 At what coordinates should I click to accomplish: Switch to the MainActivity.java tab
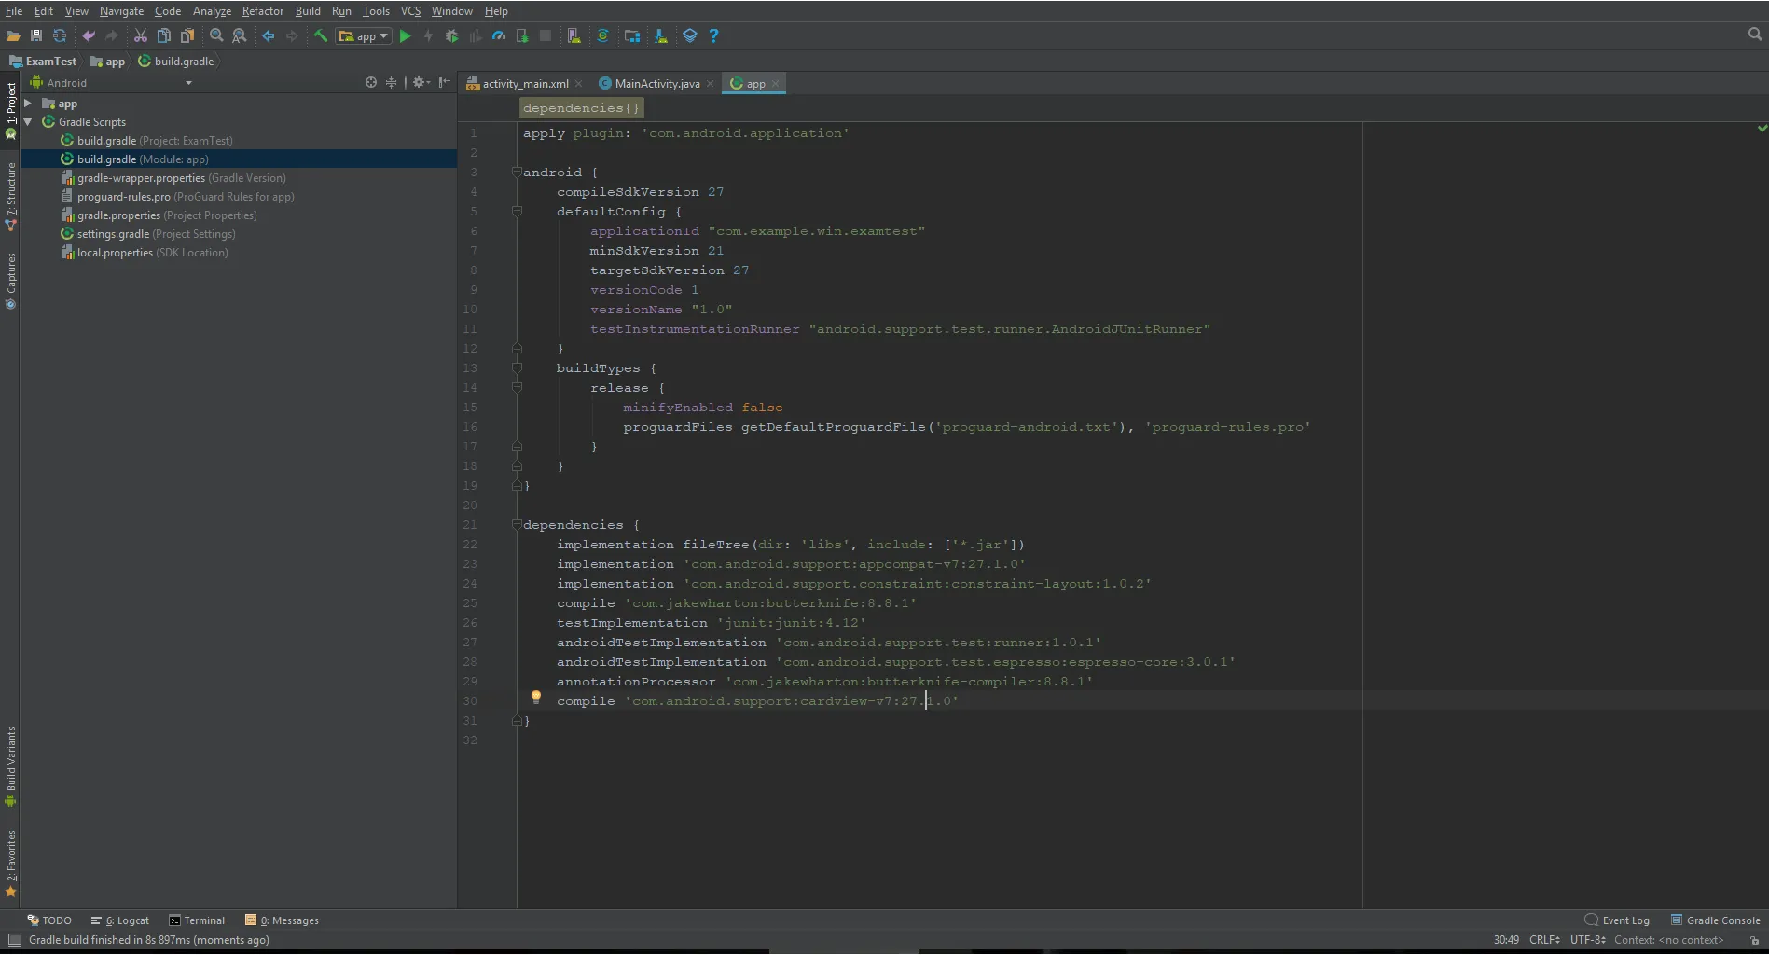pos(656,84)
